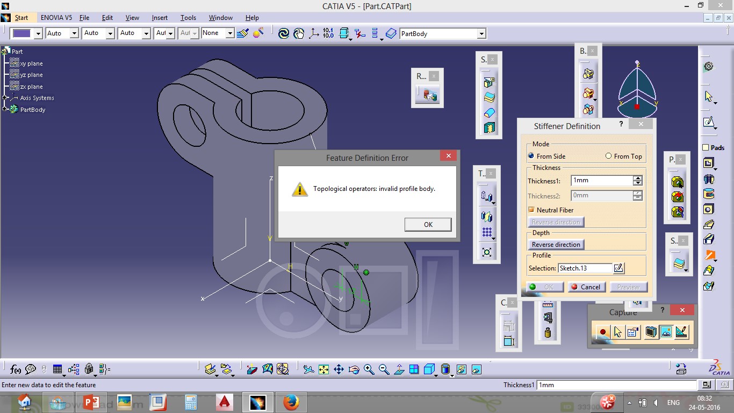734x413 pixels.
Task: Click the record button in Capture toolbar
Action: [x=602, y=332]
